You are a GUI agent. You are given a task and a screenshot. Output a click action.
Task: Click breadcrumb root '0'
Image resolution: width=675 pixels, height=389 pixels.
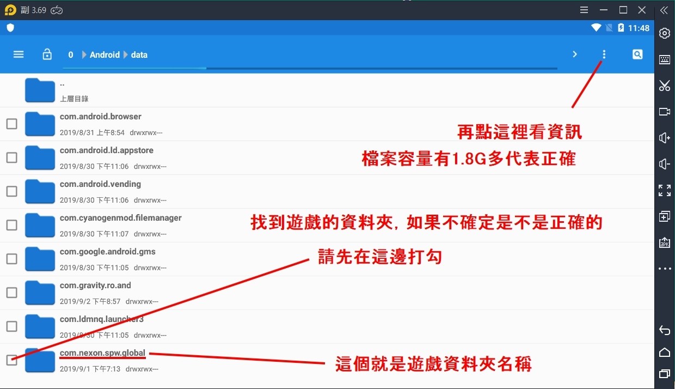(71, 54)
